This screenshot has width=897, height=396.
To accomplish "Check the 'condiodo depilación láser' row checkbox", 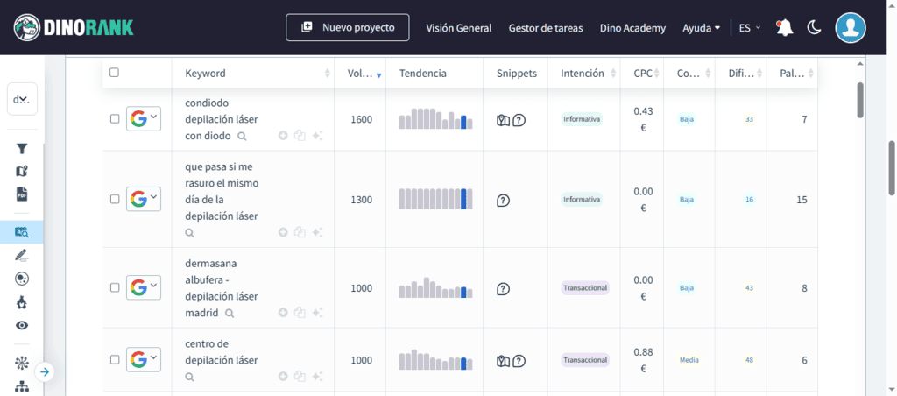I will click(115, 119).
